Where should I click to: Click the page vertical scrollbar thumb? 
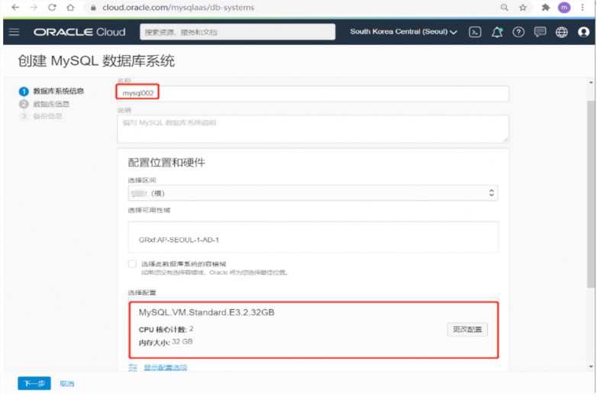coord(591,194)
